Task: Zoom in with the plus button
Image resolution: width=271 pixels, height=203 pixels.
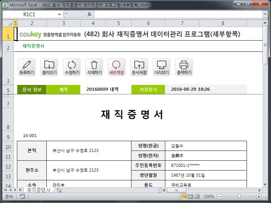Action: [259, 197]
